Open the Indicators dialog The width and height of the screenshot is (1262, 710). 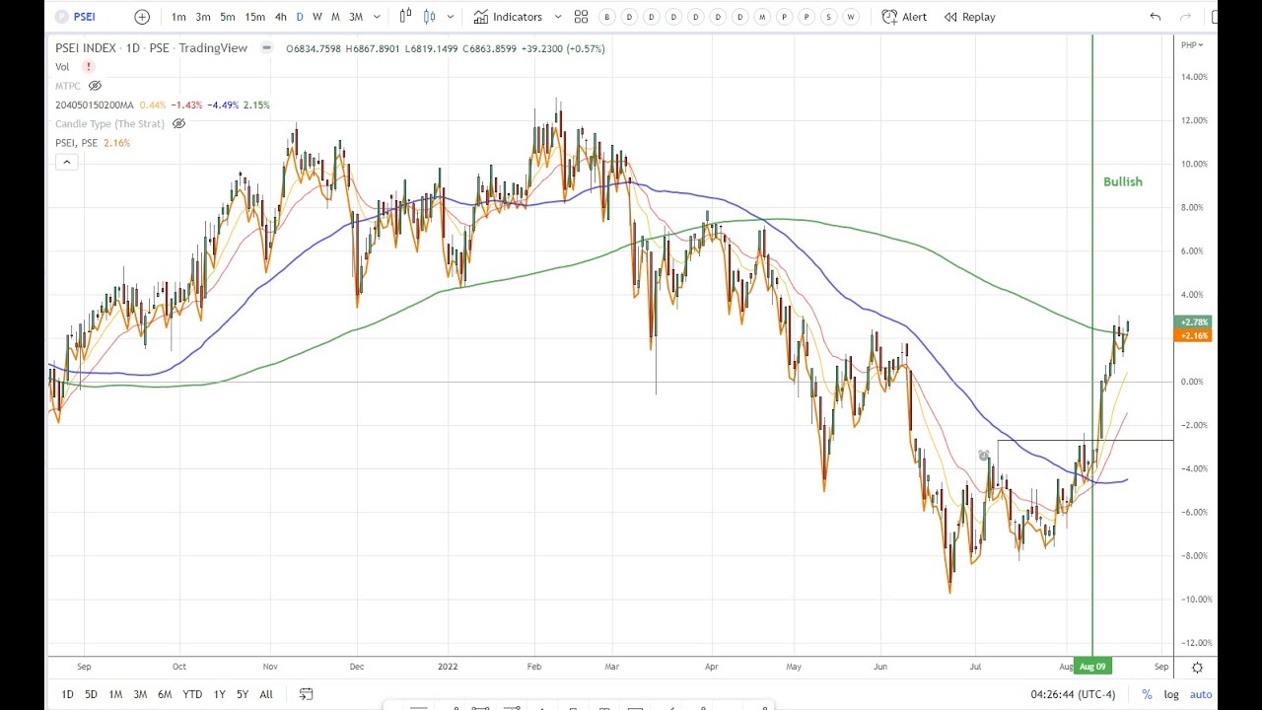(508, 17)
